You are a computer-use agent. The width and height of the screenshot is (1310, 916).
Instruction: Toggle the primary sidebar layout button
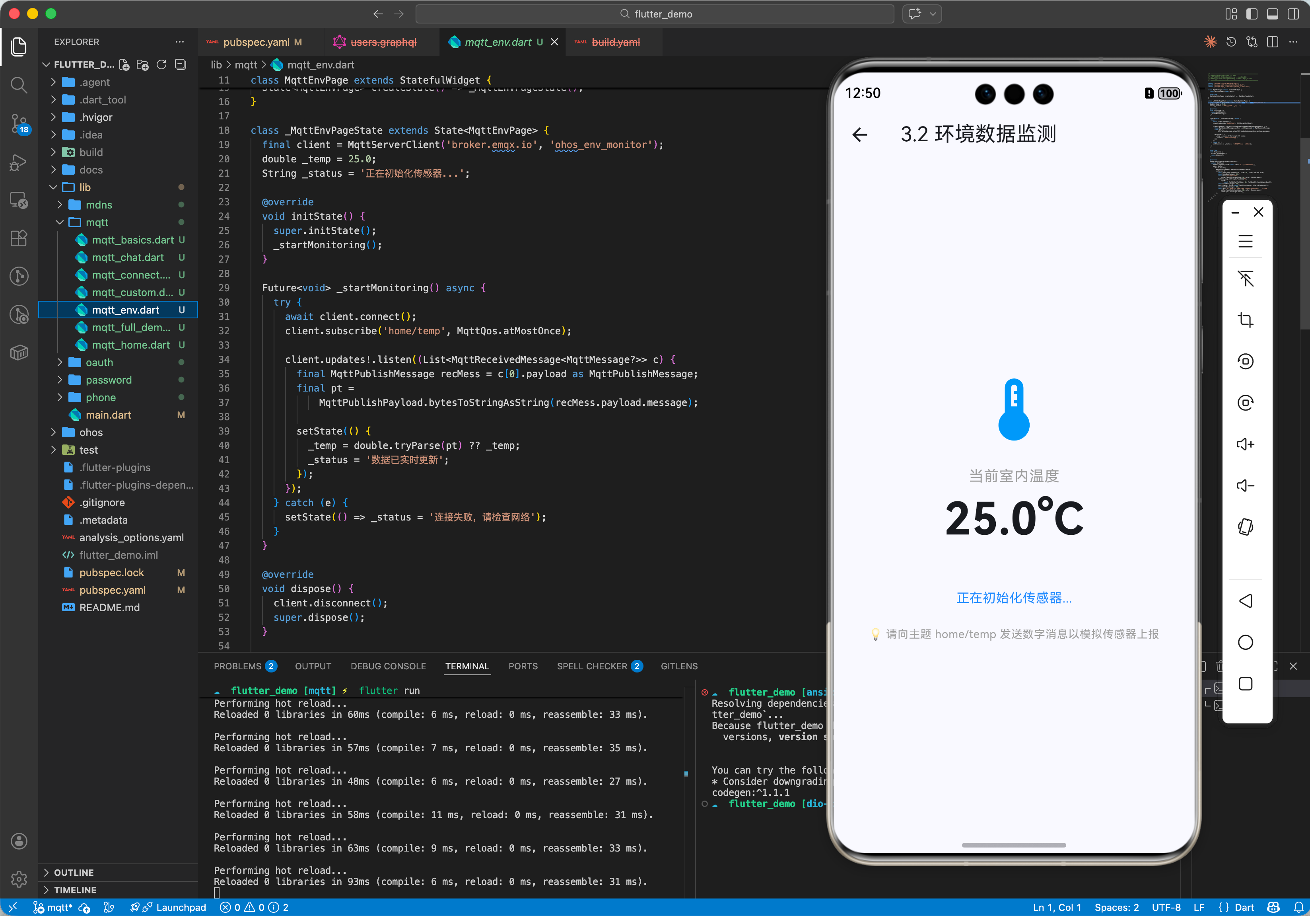[x=1252, y=14]
